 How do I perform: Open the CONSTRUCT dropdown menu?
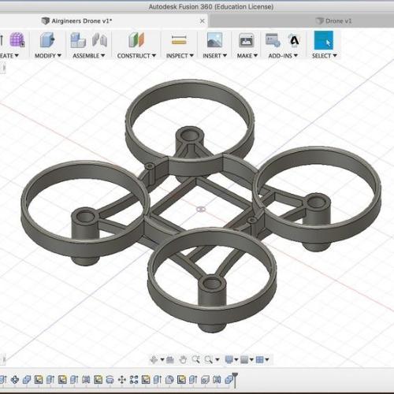point(136,56)
